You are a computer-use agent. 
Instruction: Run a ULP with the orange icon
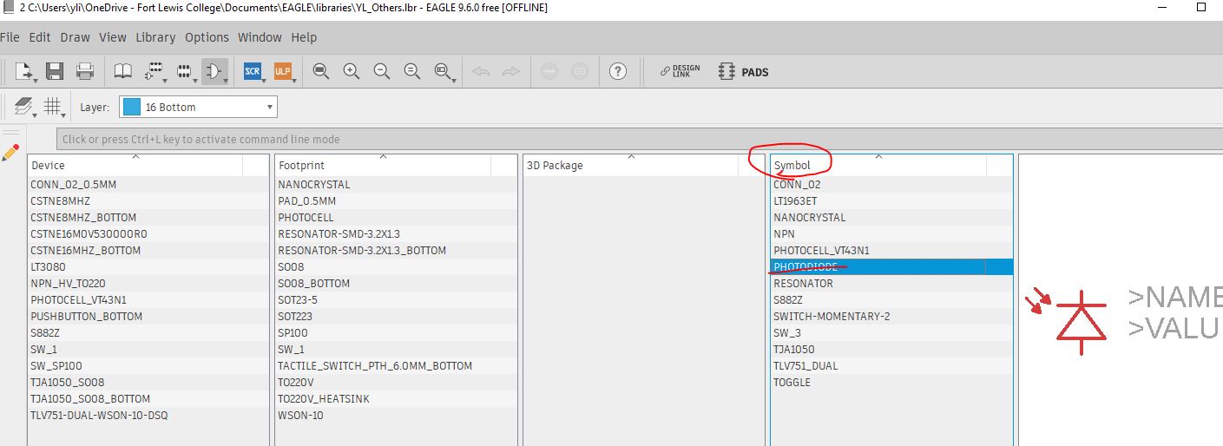coord(282,71)
